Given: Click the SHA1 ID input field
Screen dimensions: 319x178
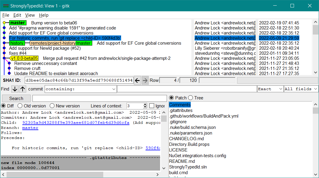Looking at the screenshot, I should 79,80.
